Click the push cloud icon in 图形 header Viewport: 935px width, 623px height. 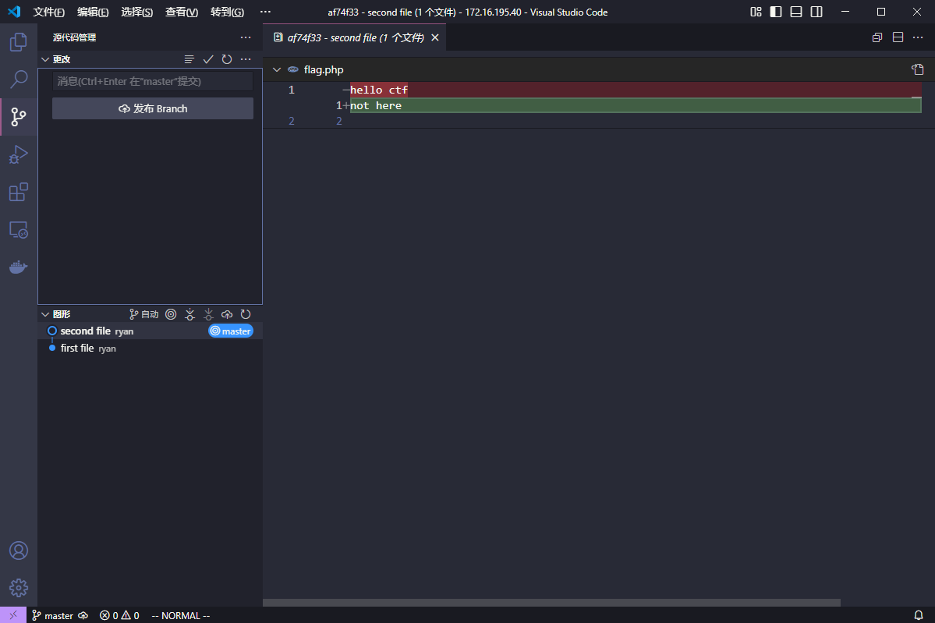click(227, 314)
